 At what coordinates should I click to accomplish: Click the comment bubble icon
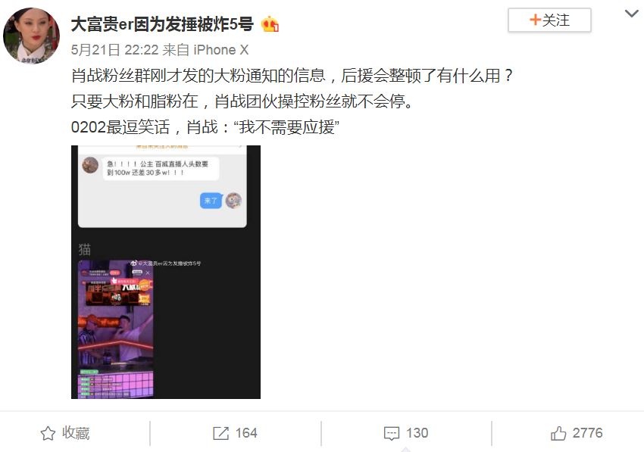click(x=392, y=434)
